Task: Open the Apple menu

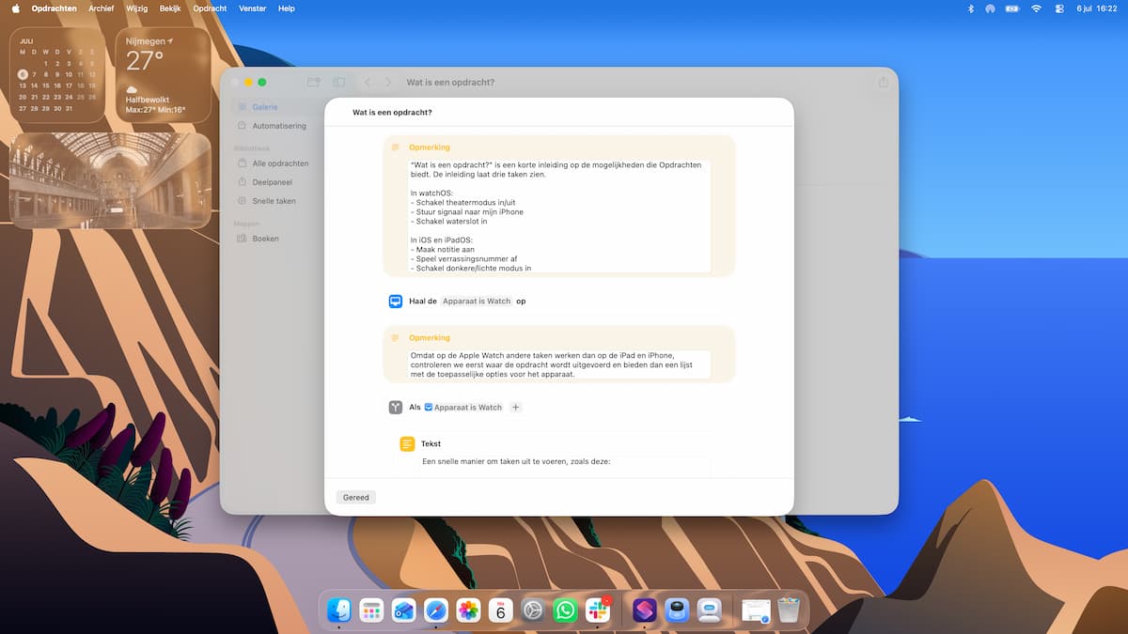Action: click(x=15, y=8)
